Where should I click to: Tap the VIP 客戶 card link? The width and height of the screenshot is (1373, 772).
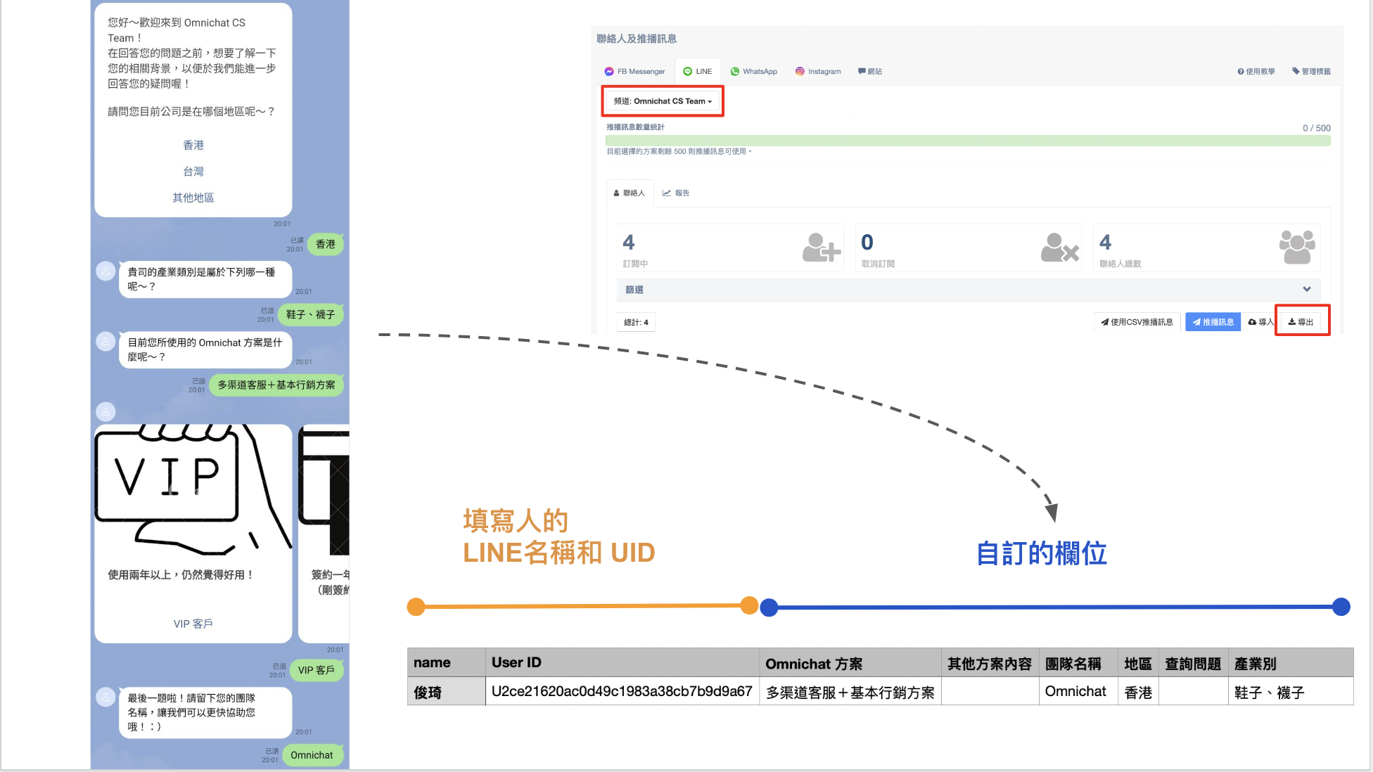[193, 624]
